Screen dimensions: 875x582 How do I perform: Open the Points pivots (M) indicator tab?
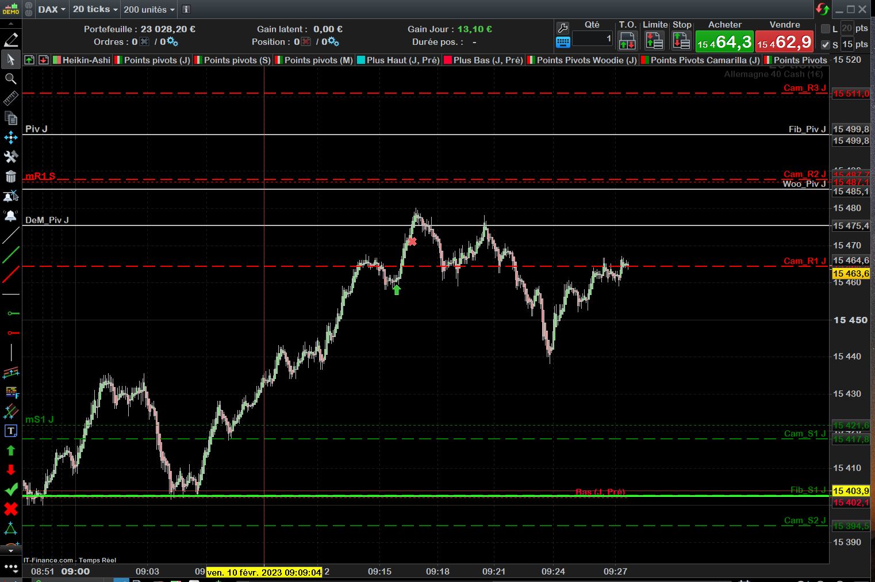pyautogui.click(x=313, y=60)
